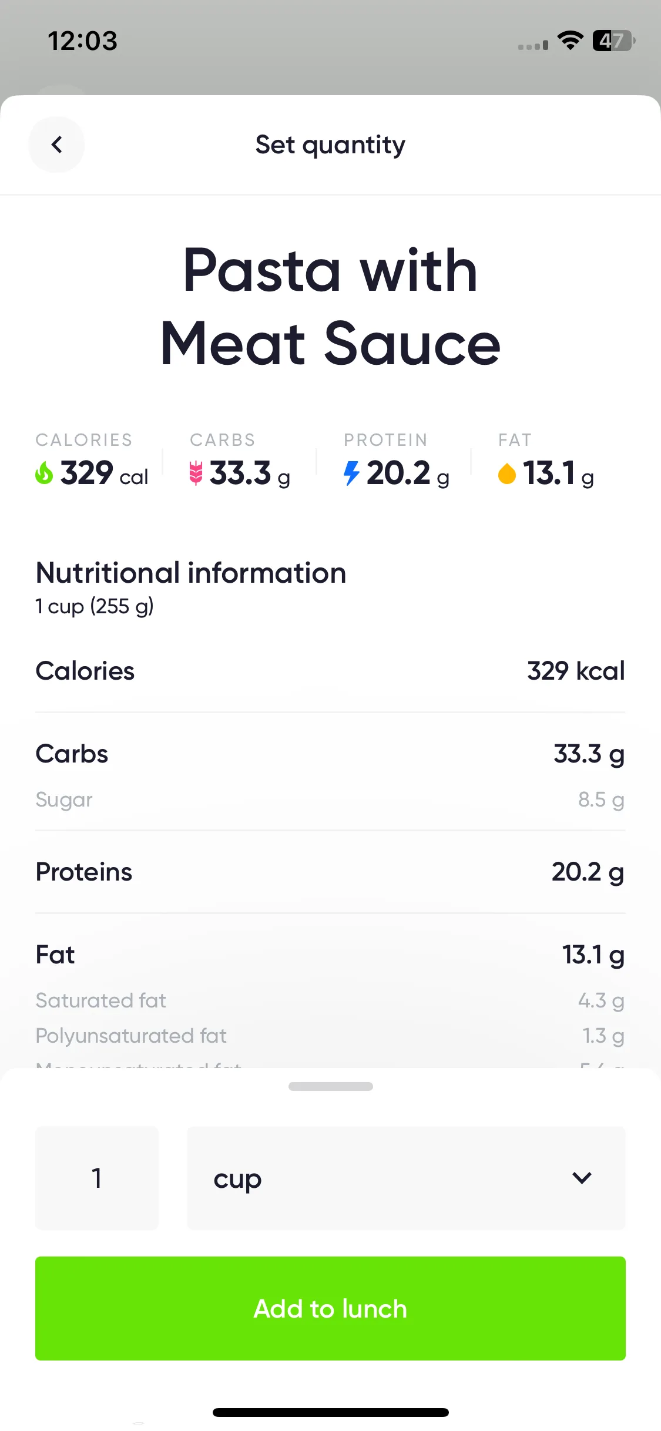Add the pasta to lunch
Viewport: 661px width, 1431px height.
pyautogui.click(x=330, y=1309)
